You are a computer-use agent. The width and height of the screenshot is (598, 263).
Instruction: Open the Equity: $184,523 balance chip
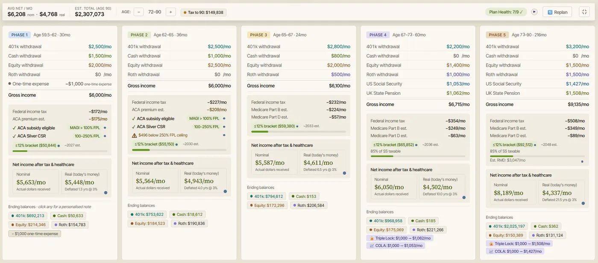[148, 223]
